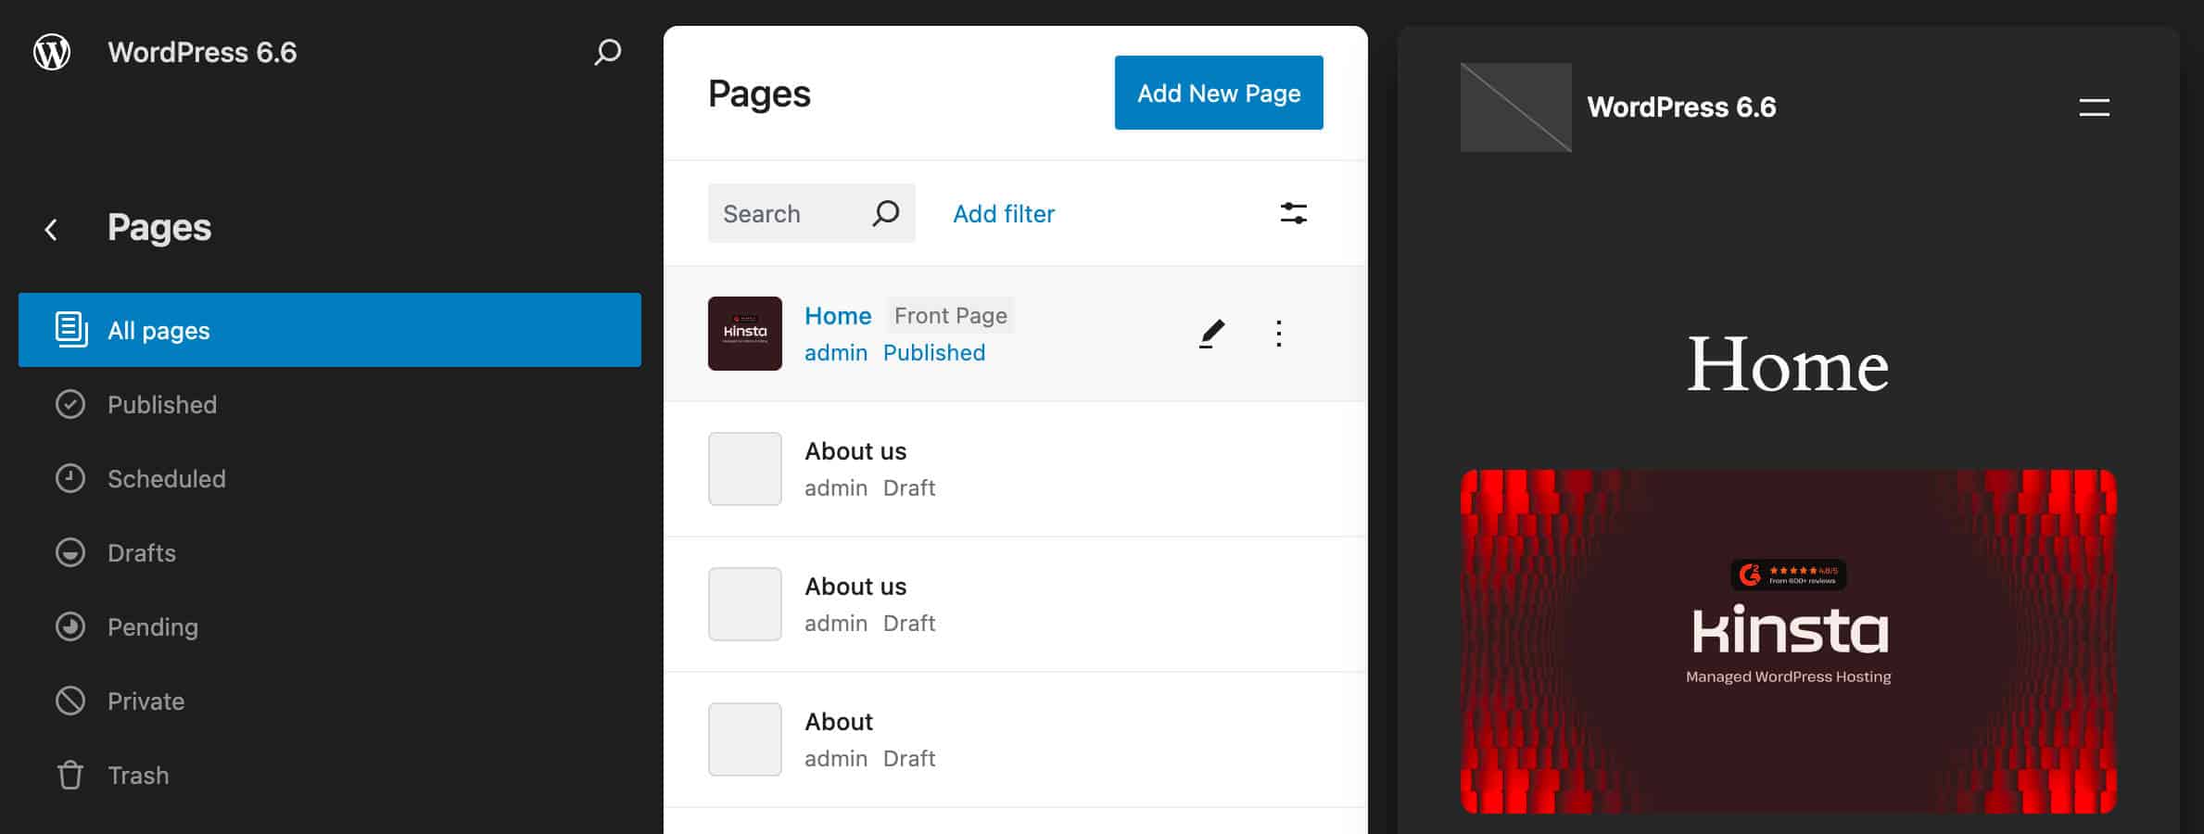Select the Drafts icon in sidebar
The image size is (2204, 834).
[70, 552]
